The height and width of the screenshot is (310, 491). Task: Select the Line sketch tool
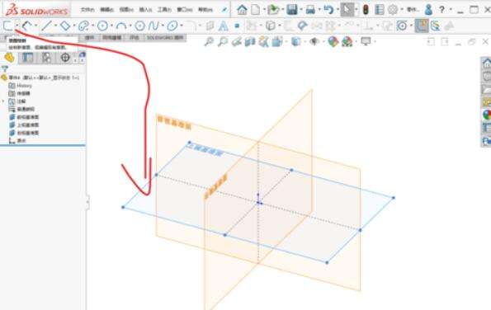pyautogui.click(x=46, y=26)
